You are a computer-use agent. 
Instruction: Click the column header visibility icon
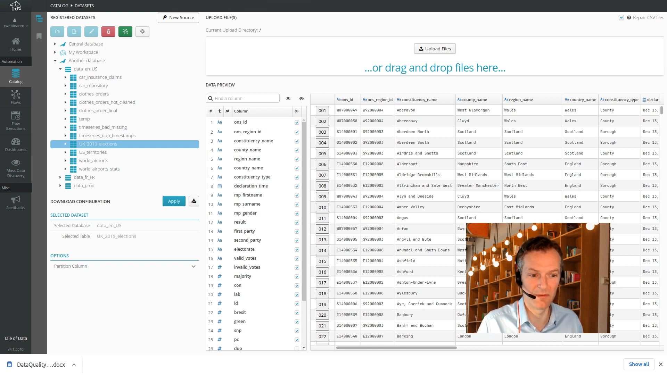point(296,111)
